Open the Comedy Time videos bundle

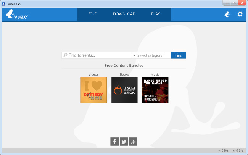point(93,90)
